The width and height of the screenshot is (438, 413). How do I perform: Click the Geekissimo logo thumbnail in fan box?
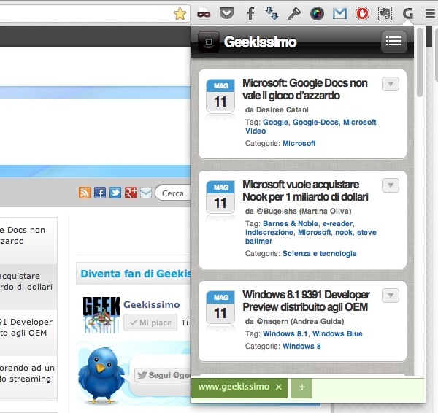click(101, 315)
